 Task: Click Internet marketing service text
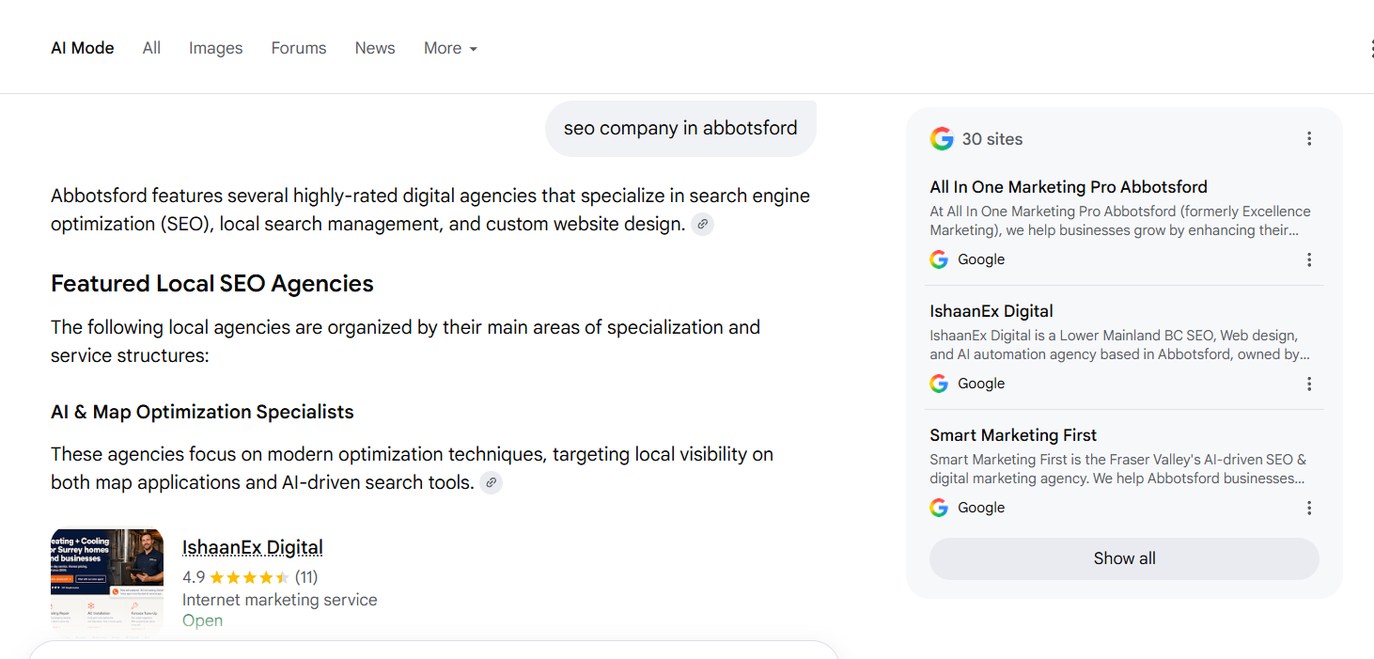(280, 600)
